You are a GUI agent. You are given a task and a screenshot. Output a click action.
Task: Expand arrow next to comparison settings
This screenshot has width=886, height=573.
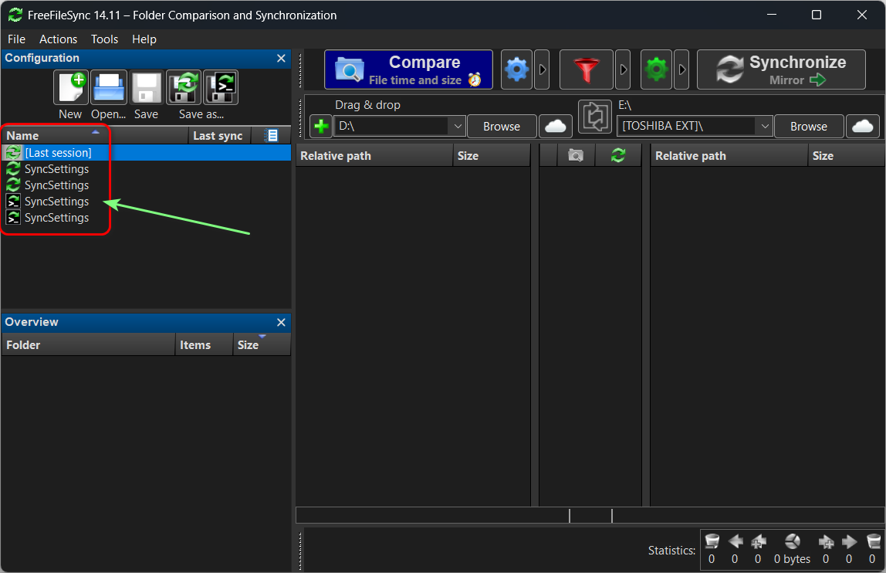coord(542,70)
